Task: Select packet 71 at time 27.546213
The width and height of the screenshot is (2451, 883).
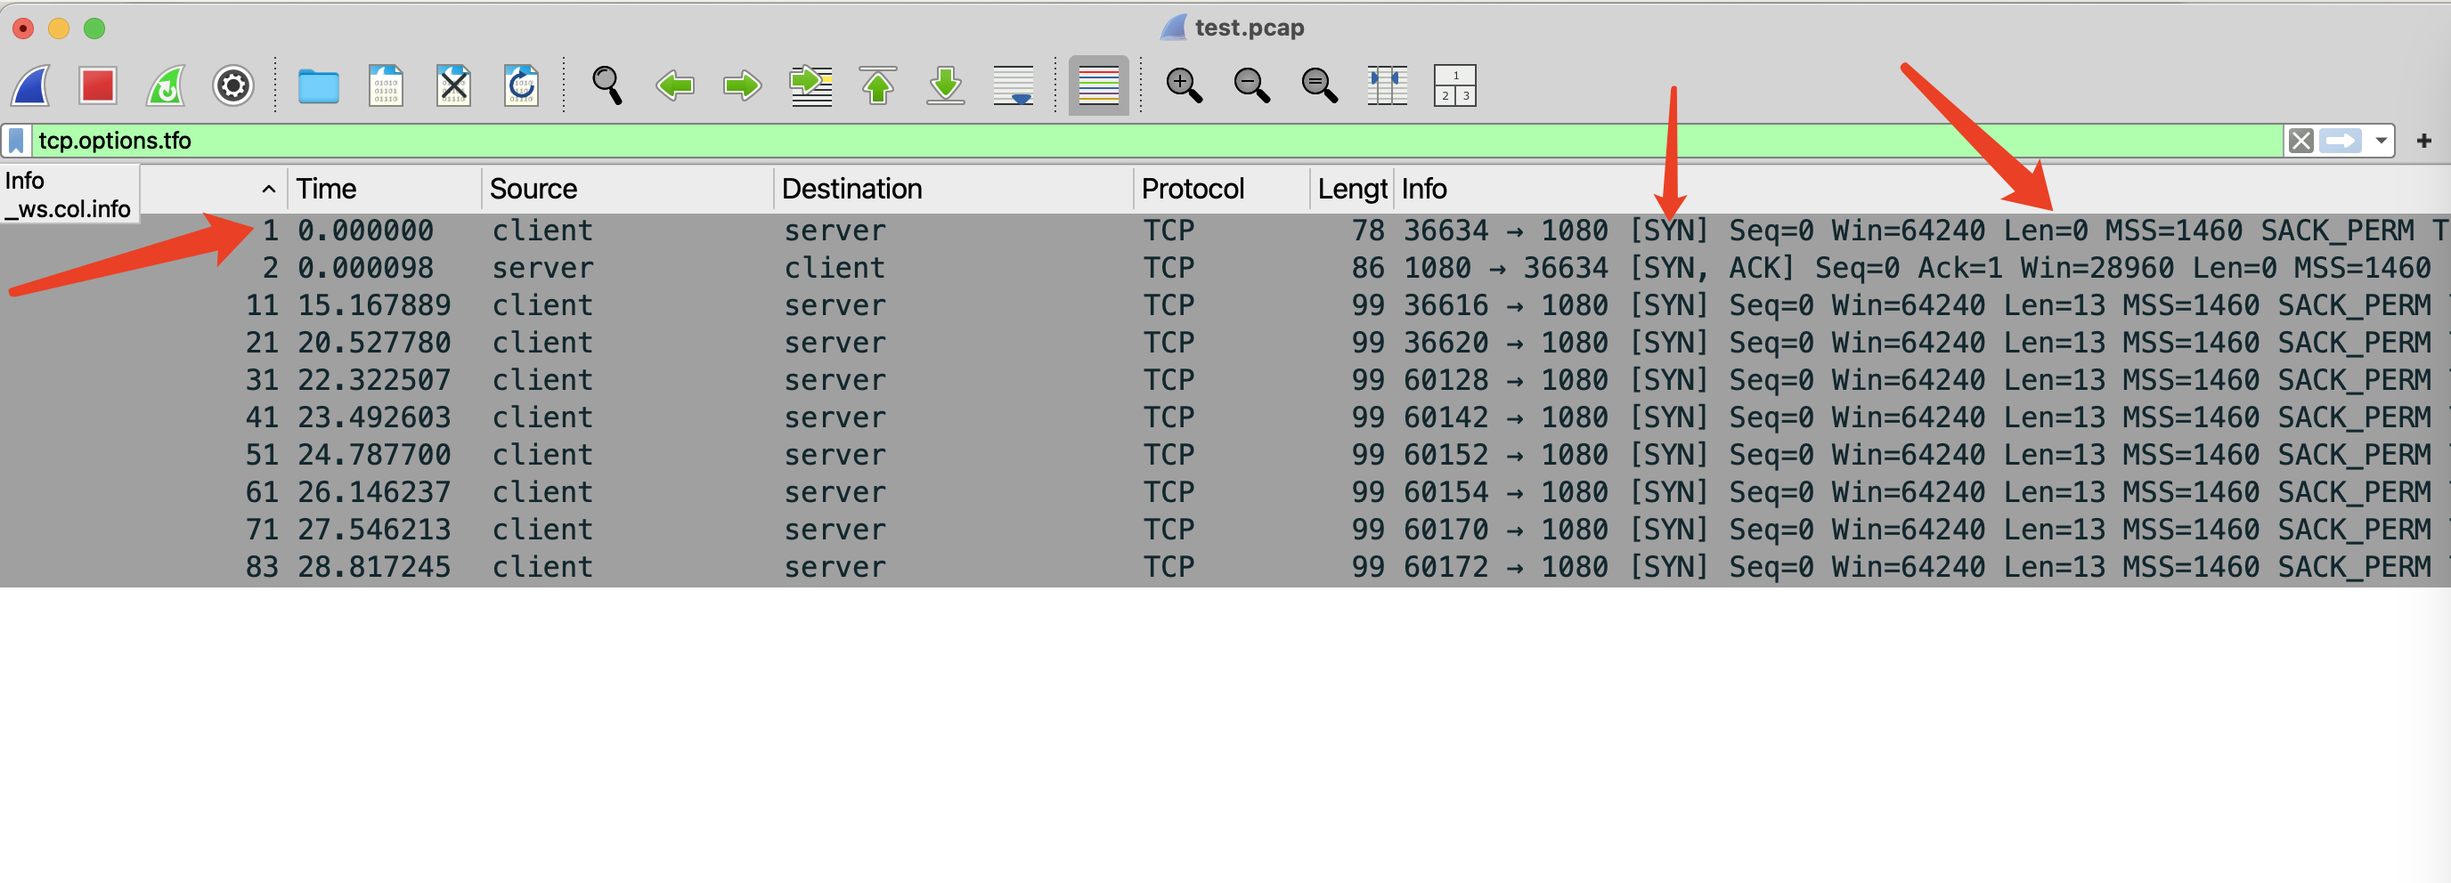Action: click(x=1225, y=530)
